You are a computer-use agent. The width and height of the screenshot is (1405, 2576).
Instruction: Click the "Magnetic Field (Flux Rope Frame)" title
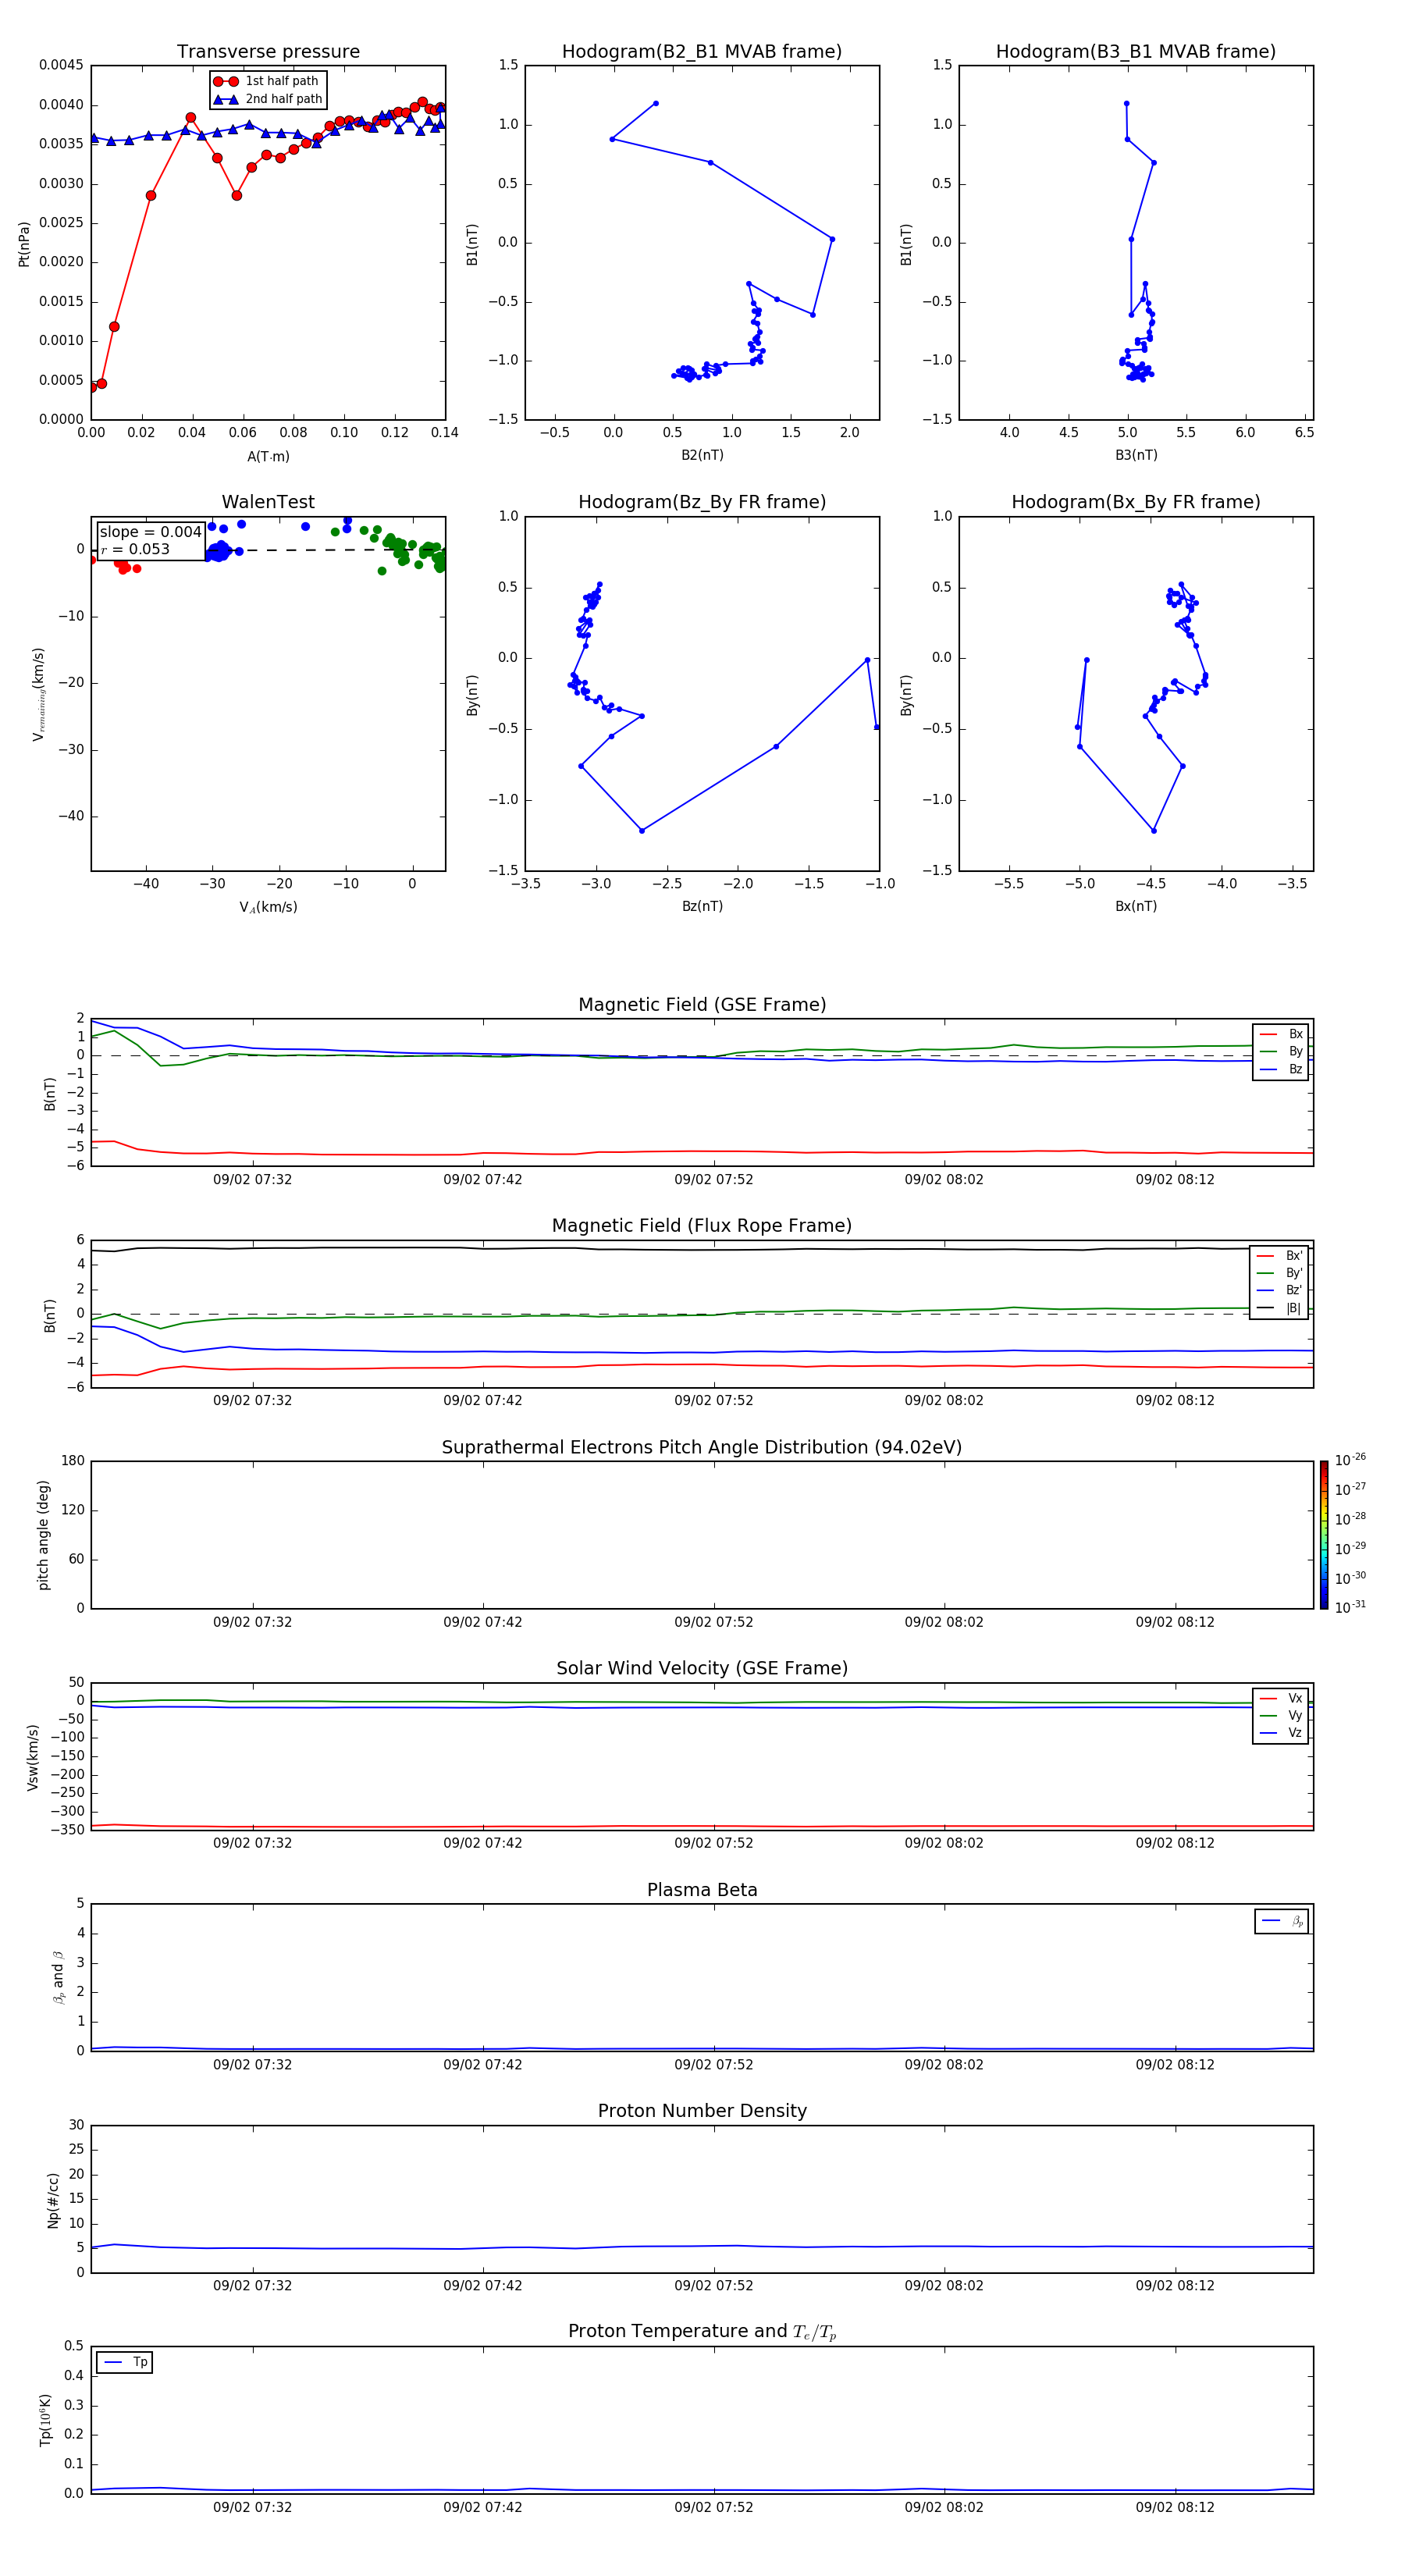click(x=702, y=1226)
